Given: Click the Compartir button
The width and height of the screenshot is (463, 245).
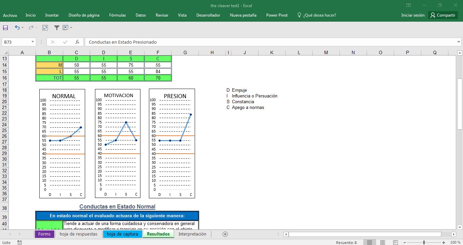Looking at the screenshot, I should [x=443, y=15].
